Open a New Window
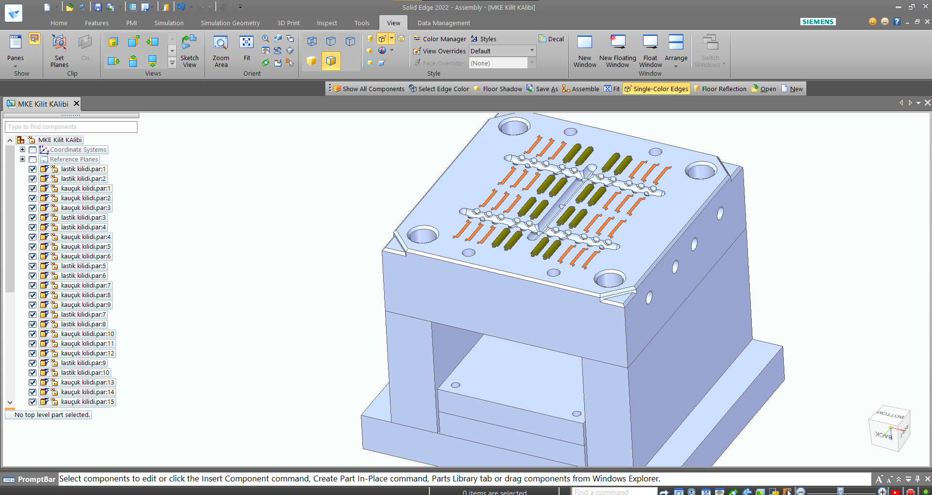Viewport: 932px width, 495px height. coord(585,50)
